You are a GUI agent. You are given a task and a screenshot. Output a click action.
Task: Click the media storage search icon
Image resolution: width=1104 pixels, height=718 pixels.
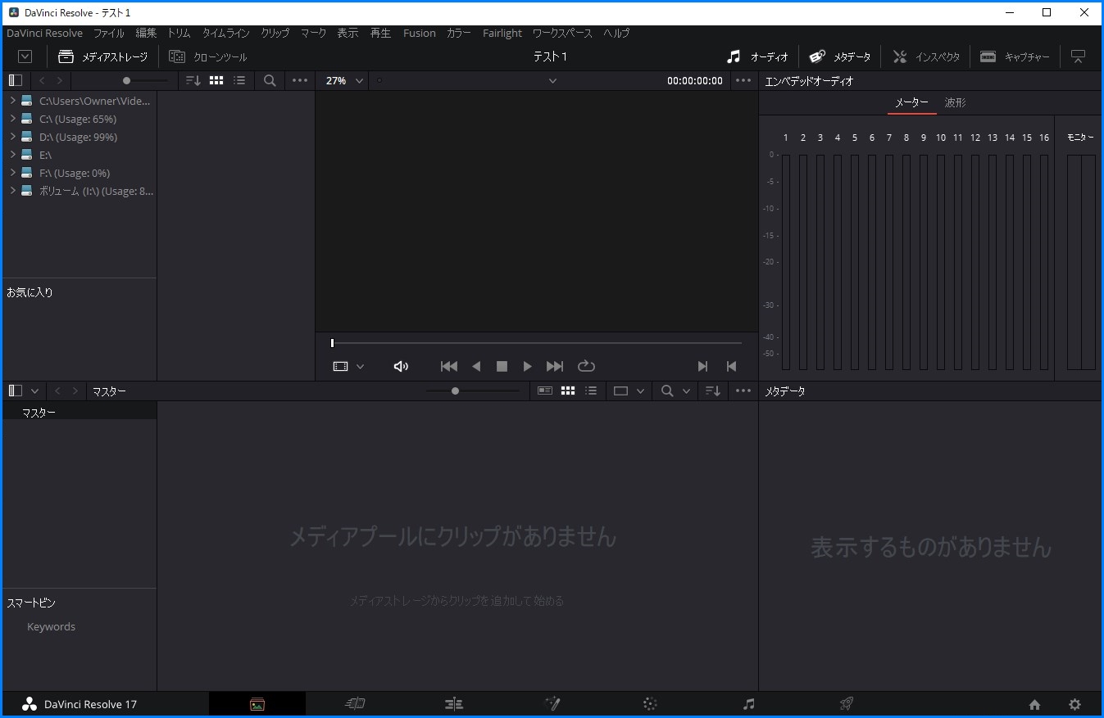pos(270,80)
